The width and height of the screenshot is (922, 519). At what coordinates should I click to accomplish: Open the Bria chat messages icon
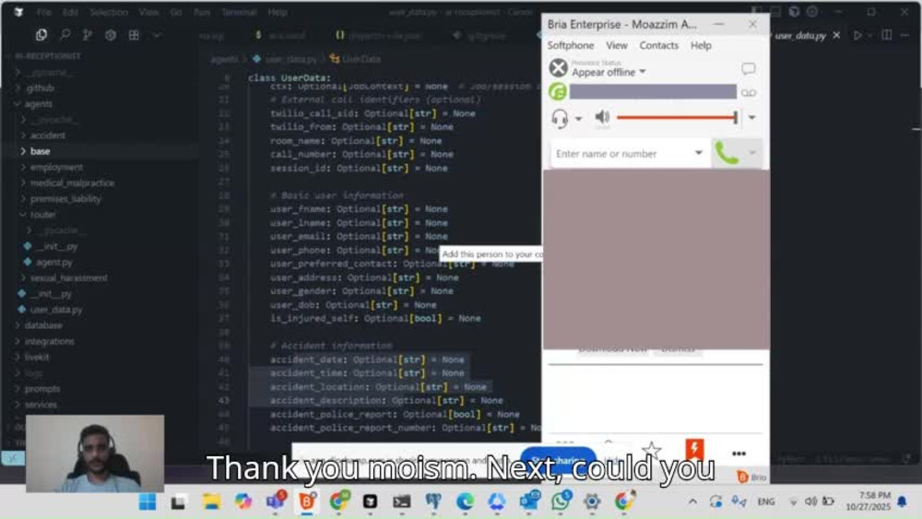pos(748,69)
